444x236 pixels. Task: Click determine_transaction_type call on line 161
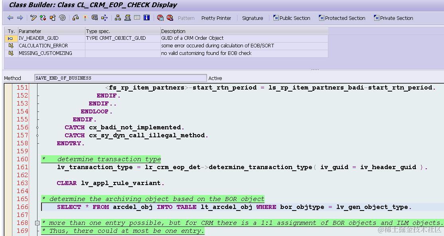[x=260, y=167]
